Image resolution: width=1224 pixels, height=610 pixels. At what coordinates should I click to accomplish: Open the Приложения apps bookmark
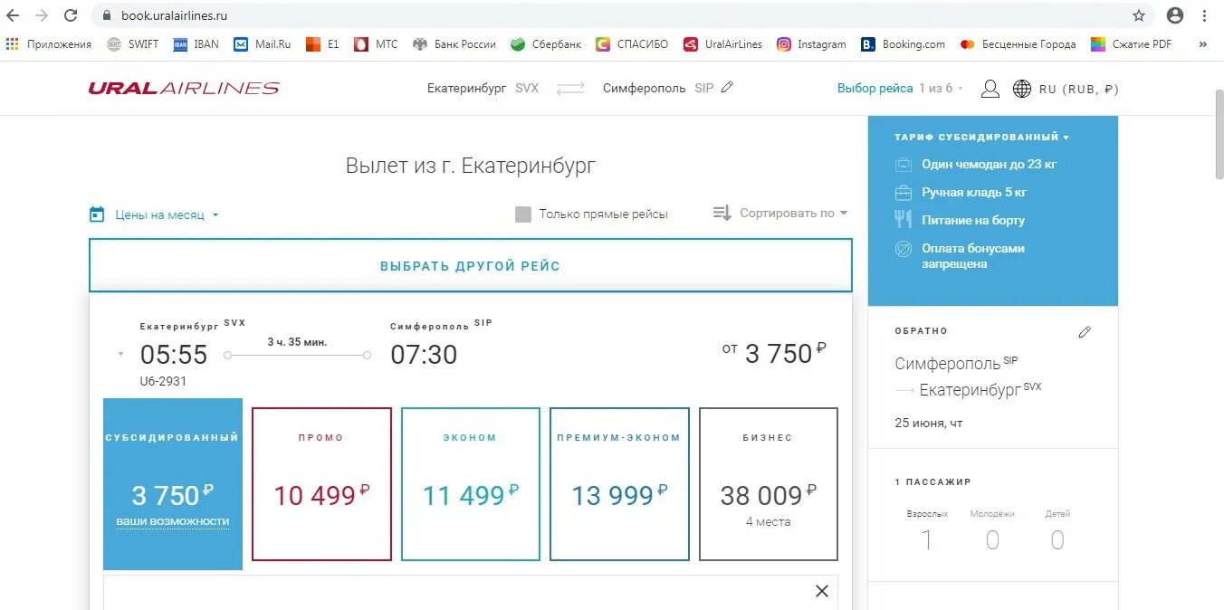[x=49, y=43]
